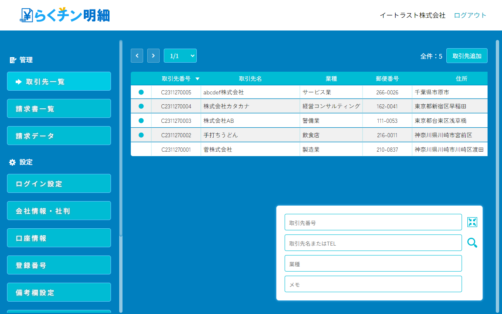Click postal code 266-0026
Viewport: 502px width, 314px height.
(x=387, y=92)
